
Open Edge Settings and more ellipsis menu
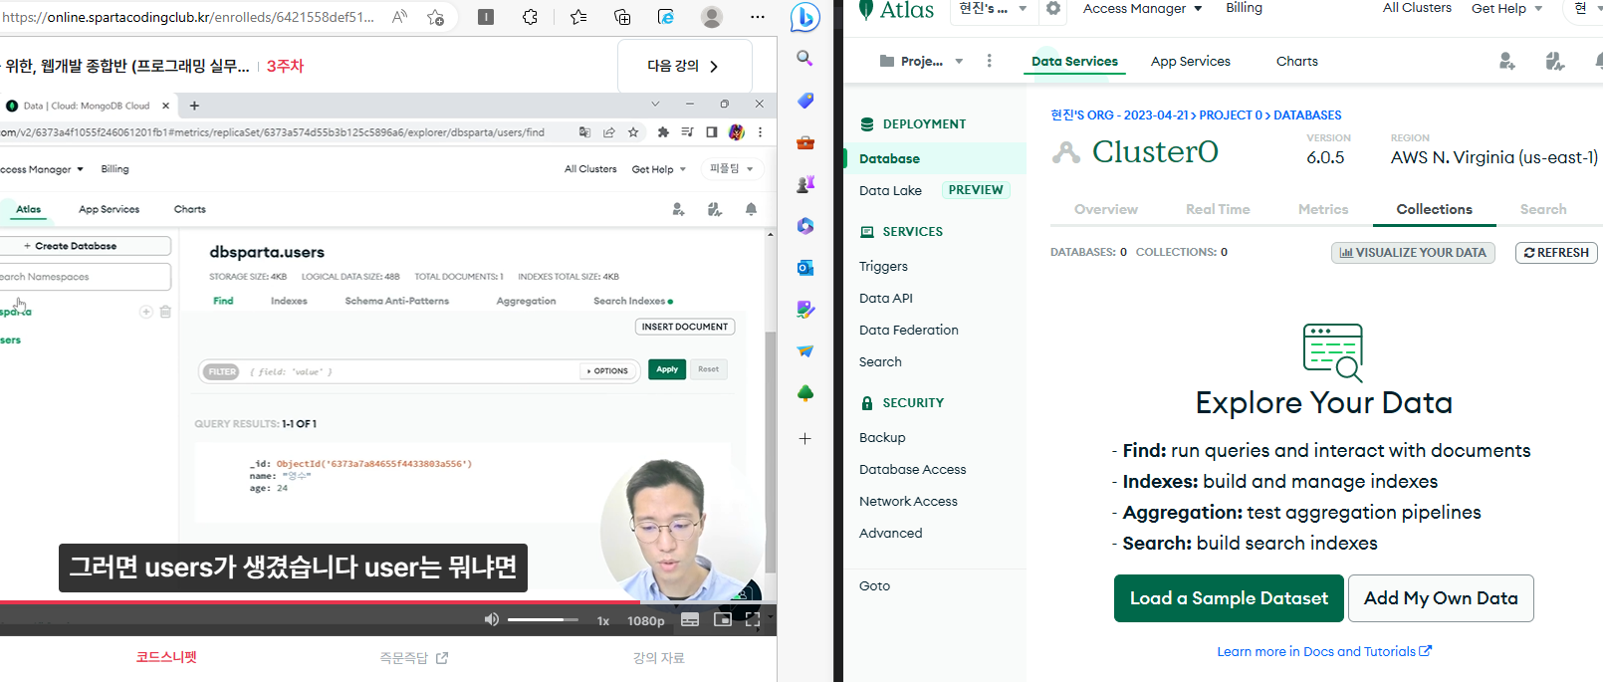(x=758, y=17)
